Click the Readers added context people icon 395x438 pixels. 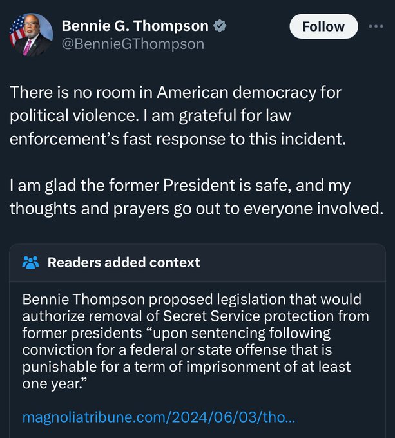tap(30, 262)
